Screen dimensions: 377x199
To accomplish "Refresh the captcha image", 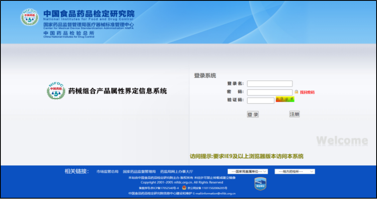I will pos(285,99).
